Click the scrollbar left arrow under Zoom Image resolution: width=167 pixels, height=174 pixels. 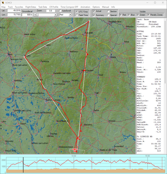[35, 15]
